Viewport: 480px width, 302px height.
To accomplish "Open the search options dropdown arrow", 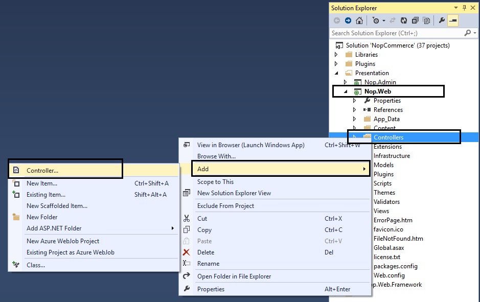I will pos(475,33).
